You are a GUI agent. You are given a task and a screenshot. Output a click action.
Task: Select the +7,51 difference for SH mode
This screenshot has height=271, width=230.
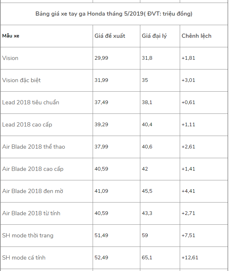click(x=188, y=235)
